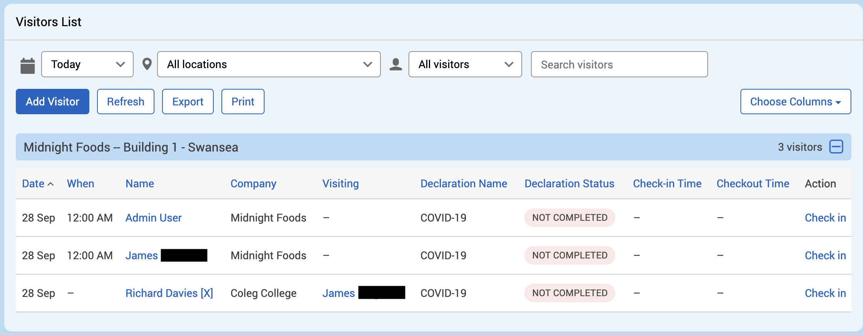
Task: Open the Choose Columns menu
Action: click(795, 102)
